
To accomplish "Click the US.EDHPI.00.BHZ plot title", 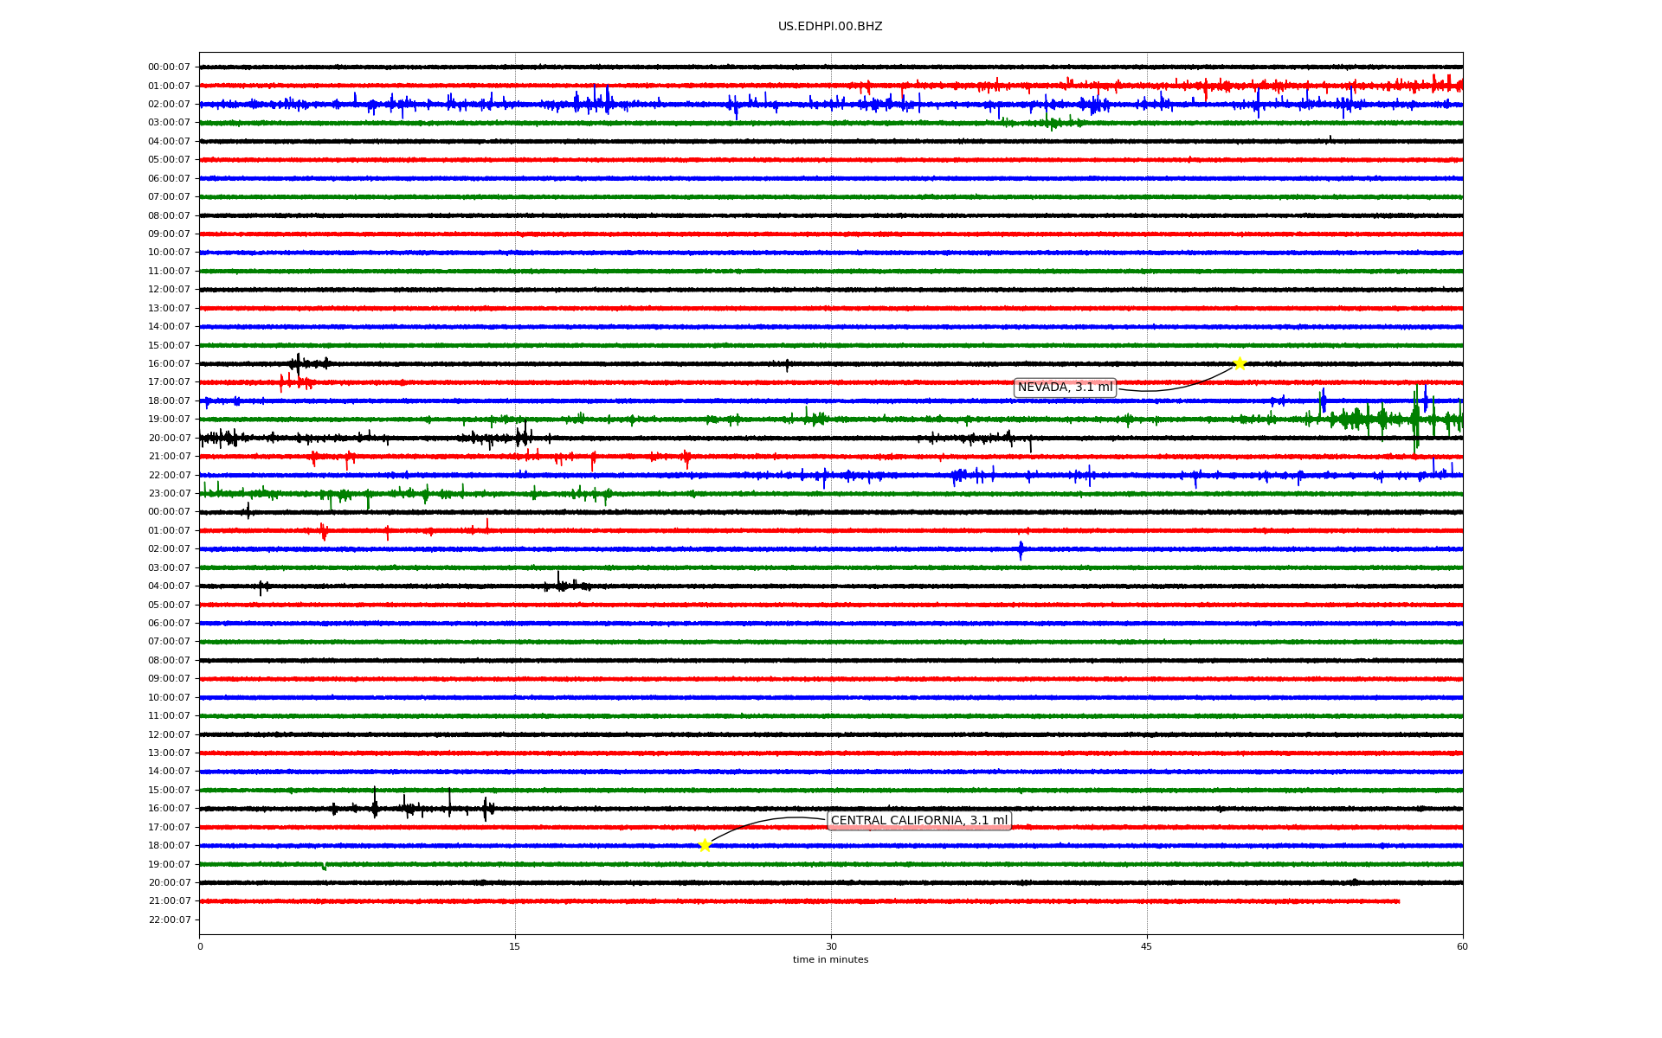I will click(829, 27).
